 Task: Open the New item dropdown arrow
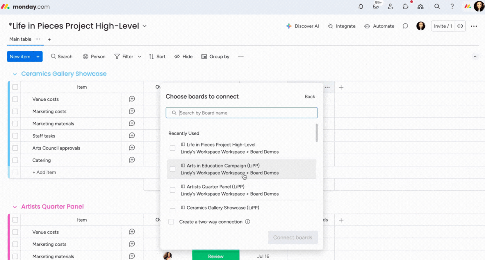pos(38,57)
